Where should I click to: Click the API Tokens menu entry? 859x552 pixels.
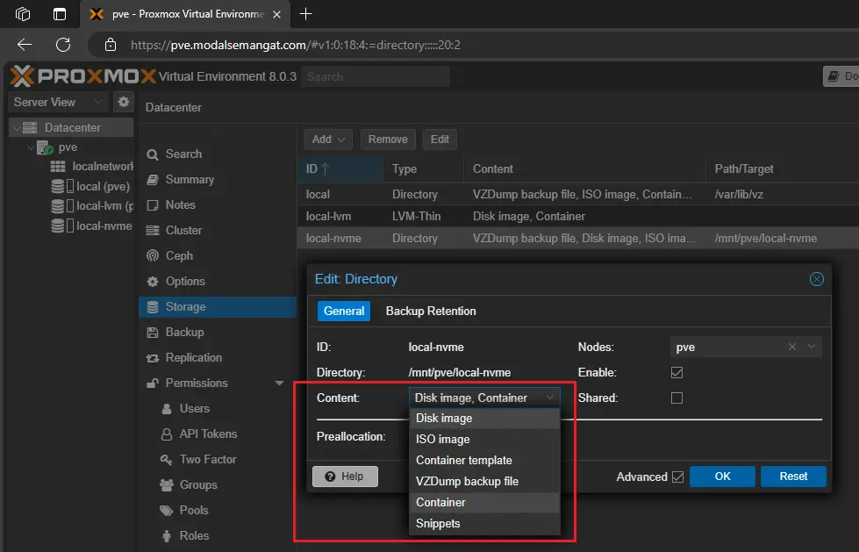(208, 434)
